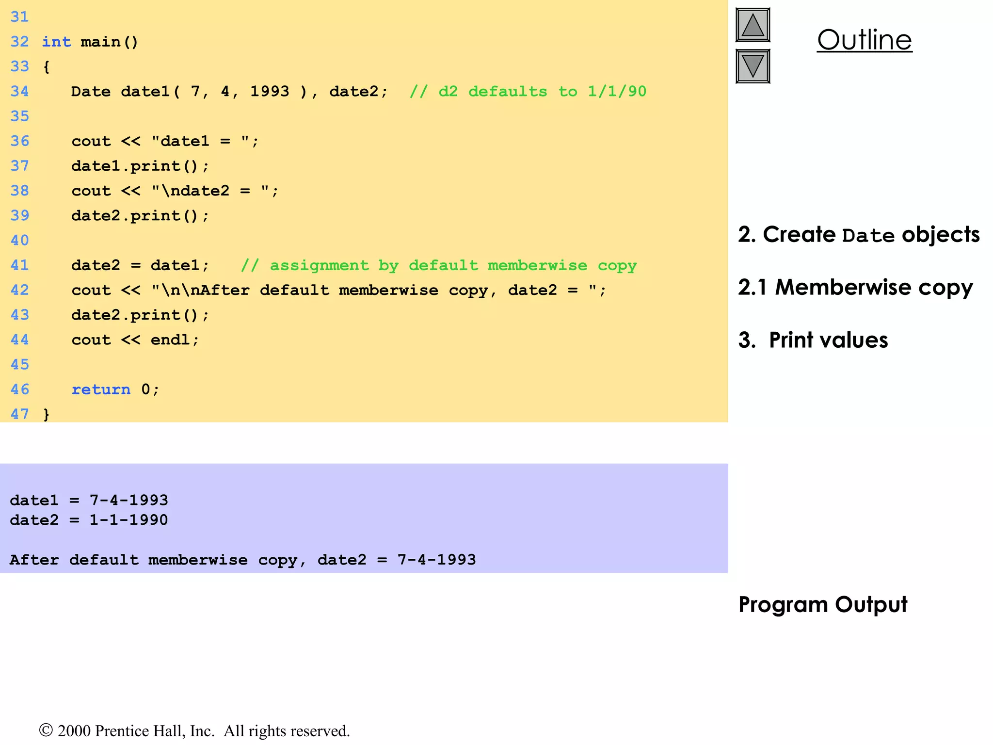Click the 'cout << "\ndate2 = ";' line
Screen dimensions: 993x745
(175, 191)
